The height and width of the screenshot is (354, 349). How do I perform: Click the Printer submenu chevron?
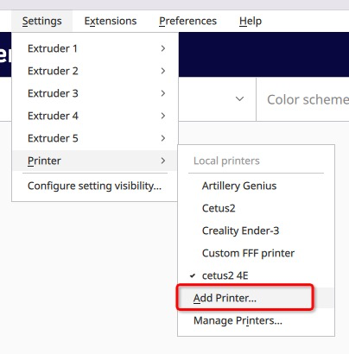(x=163, y=161)
